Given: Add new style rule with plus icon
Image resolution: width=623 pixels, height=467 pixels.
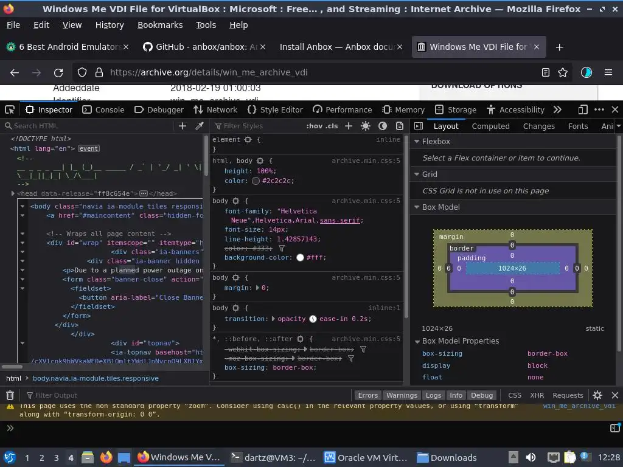Looking at the screenshot, I should click(349, 126).
